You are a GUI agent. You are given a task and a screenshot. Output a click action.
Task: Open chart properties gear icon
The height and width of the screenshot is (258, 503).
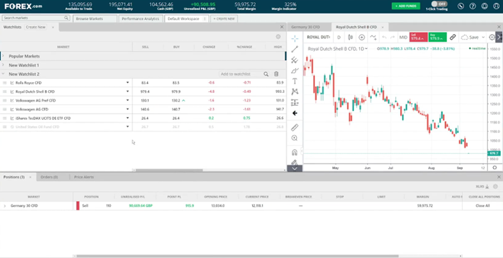click(492, 37)
